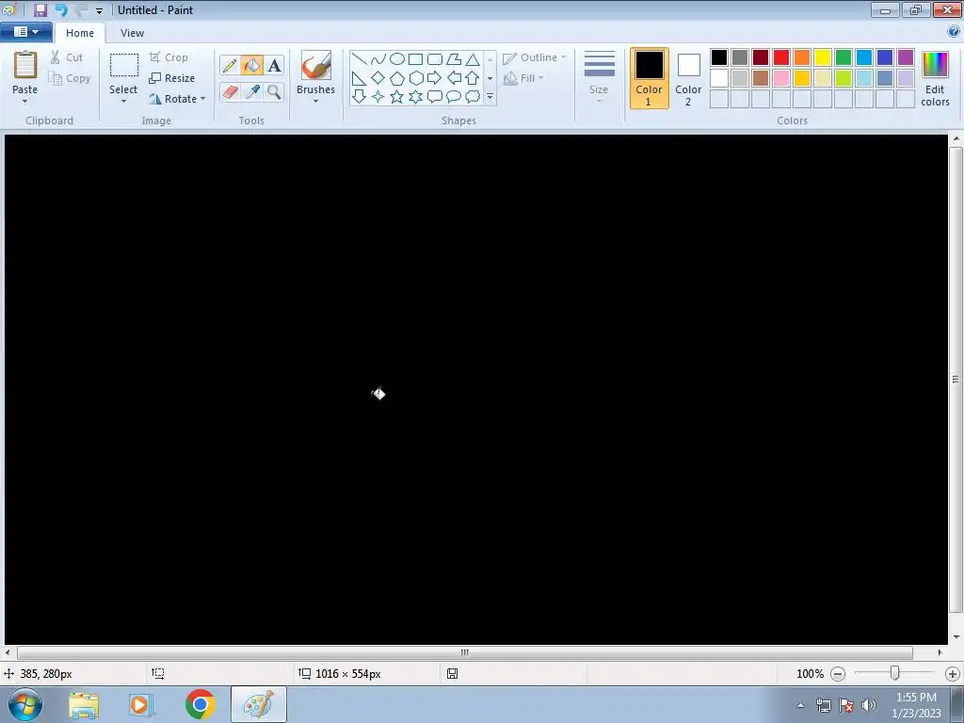The width and height of the screenshot is (964, 723).
Task: Activate Color 2 background selector
Action: click(688, 79)
